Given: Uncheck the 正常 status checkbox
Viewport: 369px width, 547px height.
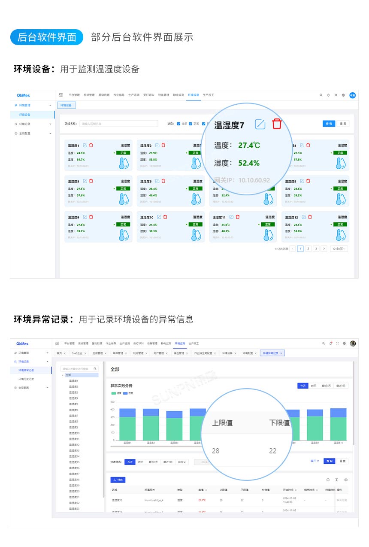Looking at the screenshot, I should pyautogui.click(x=191, y=124).
